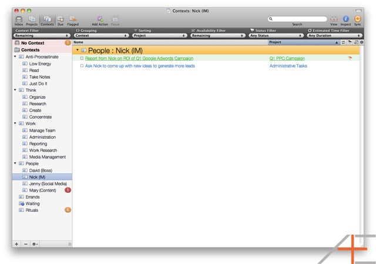Collapse the Anti-Procrastinate context group

[15, 56]
